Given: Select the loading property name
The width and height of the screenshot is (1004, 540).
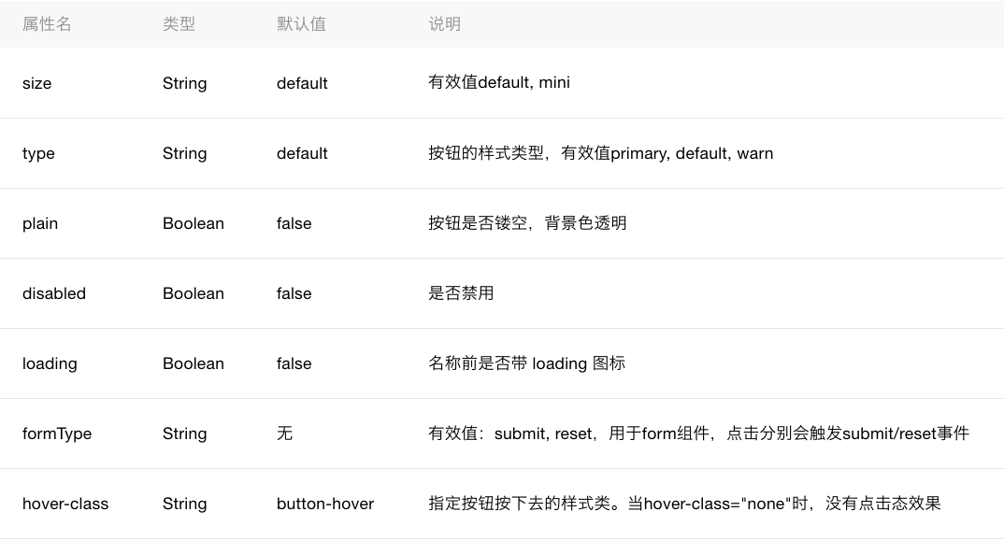Looking at the screenshot, I should 50,363.
